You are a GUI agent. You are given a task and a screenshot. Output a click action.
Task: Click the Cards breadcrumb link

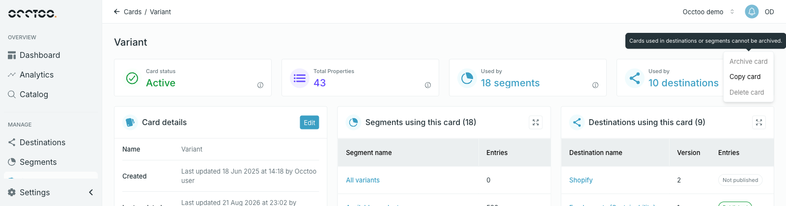(x=133, y=12)
